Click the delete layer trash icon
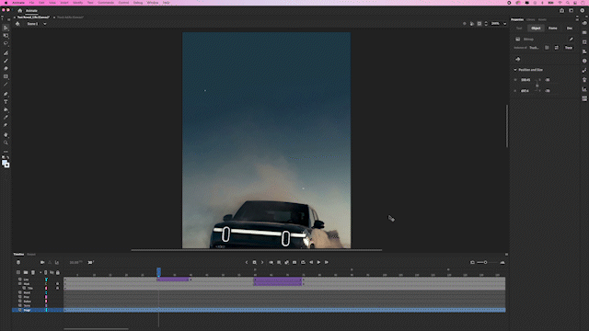This screenshot has width=589, height=331. 33,272
